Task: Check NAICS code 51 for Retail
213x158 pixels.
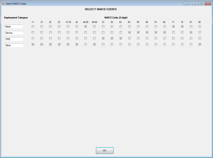Action: coord(103,27)
